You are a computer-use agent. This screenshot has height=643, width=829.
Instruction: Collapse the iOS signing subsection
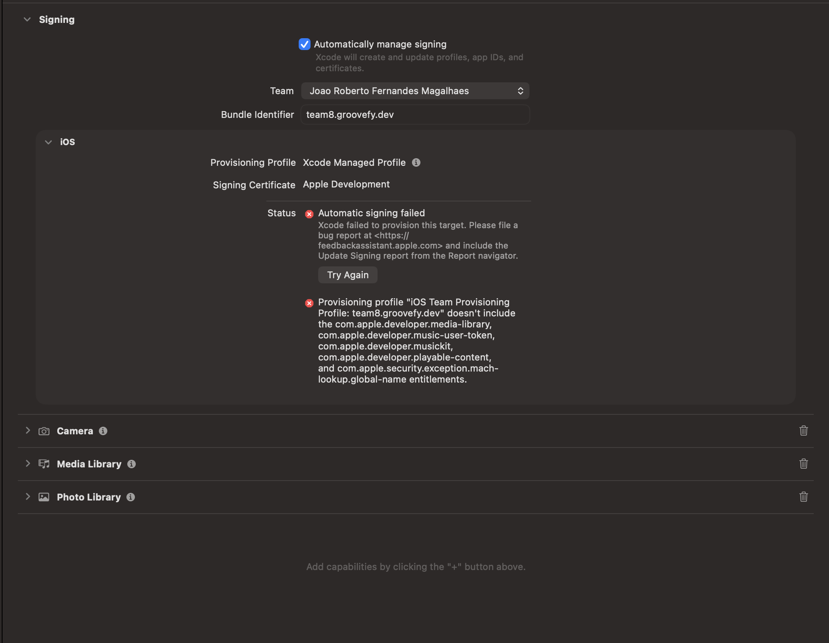48,142
